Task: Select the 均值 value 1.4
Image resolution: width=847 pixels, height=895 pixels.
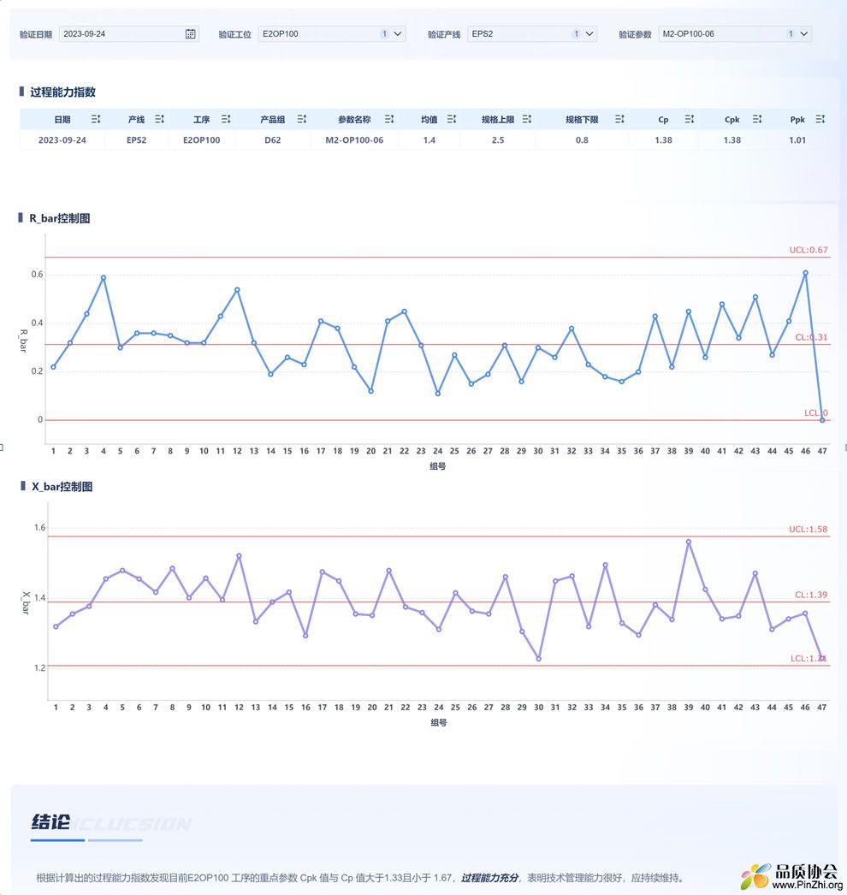Action: pos(429,139)
